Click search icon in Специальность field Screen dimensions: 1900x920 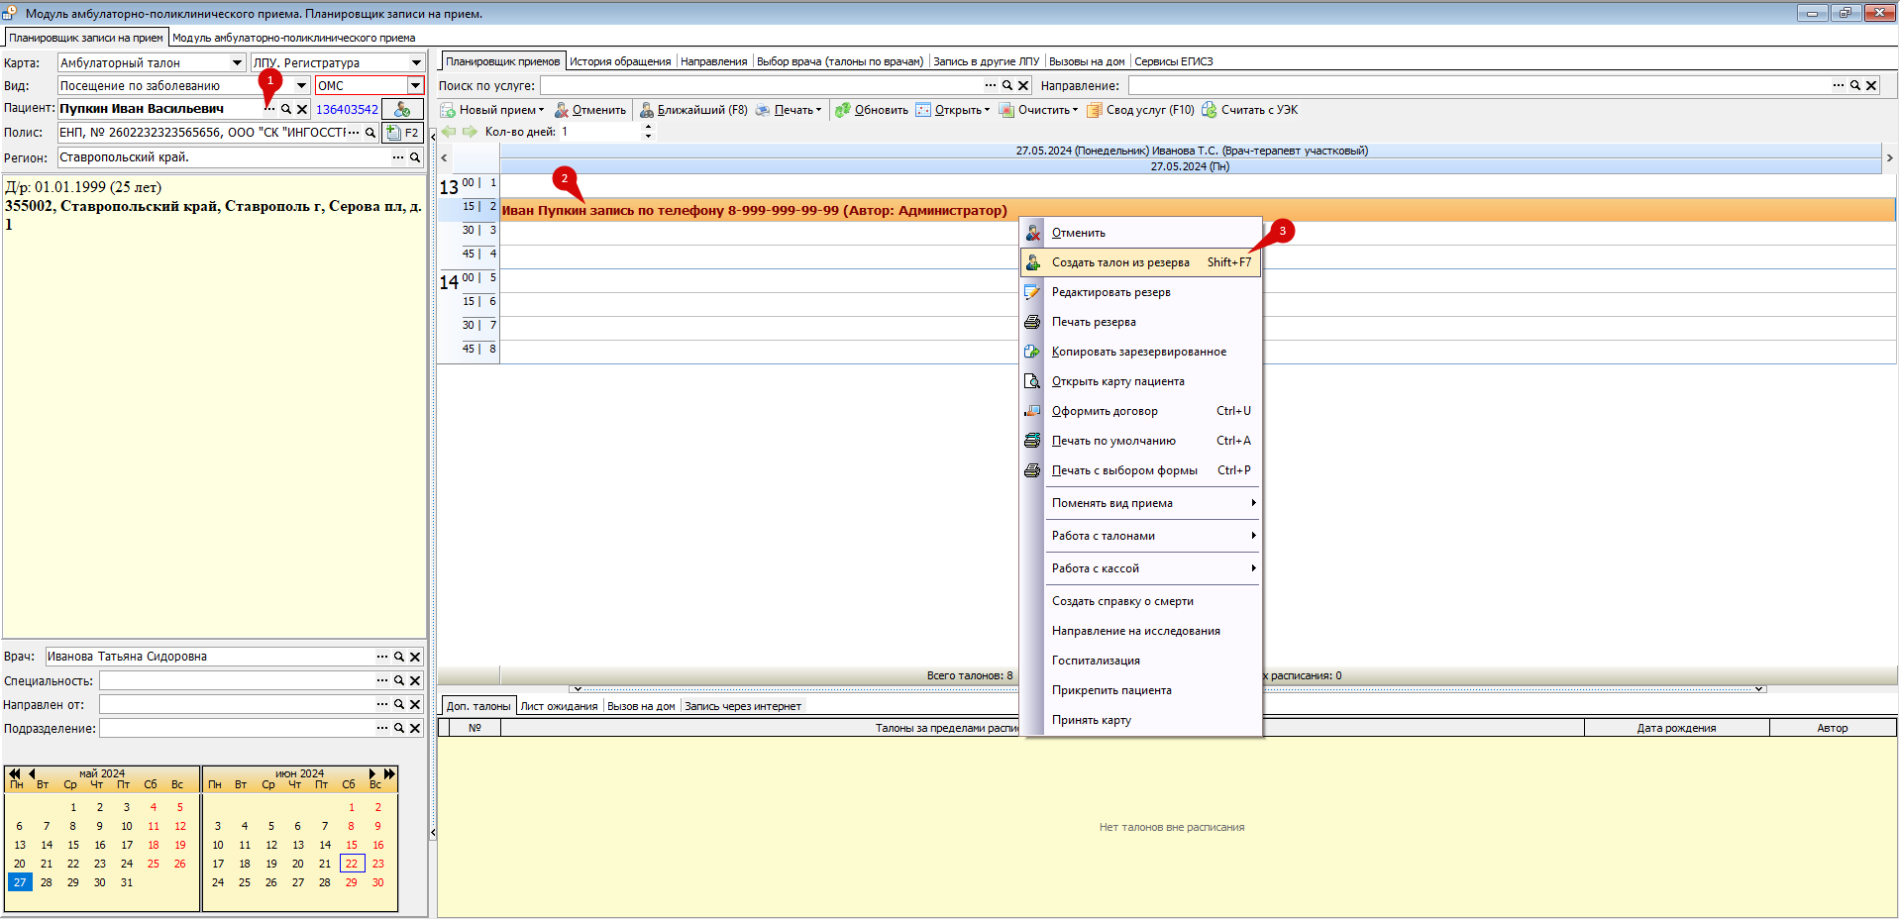coord(399,680)
